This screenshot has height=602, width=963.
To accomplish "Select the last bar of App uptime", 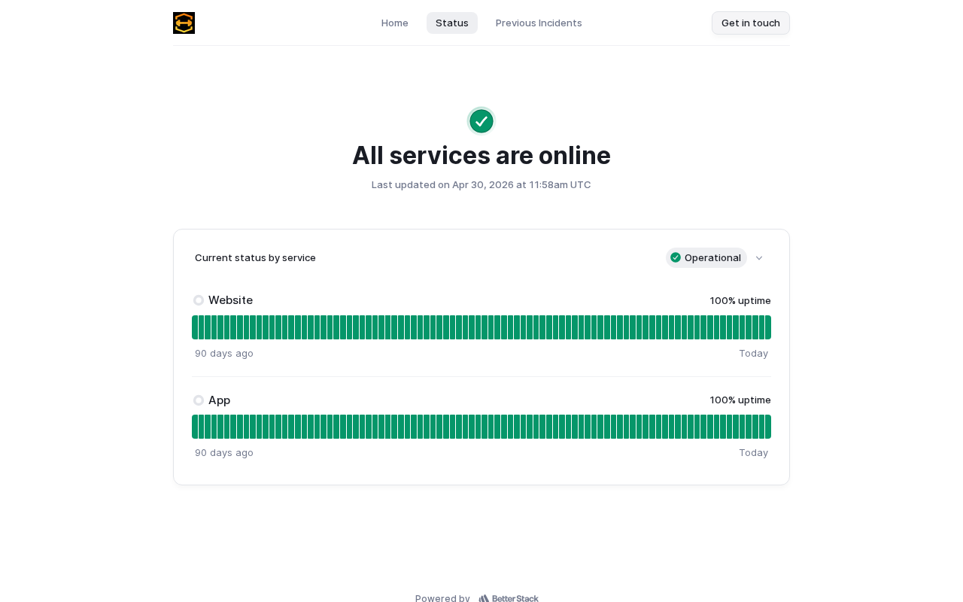I will point(768,427).
